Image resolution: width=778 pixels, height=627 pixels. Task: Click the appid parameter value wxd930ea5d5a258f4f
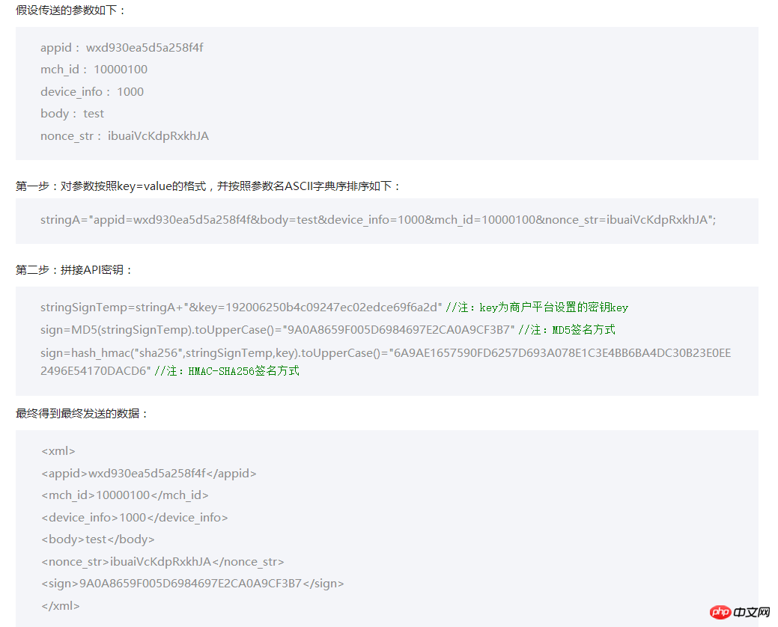(145, 48)
